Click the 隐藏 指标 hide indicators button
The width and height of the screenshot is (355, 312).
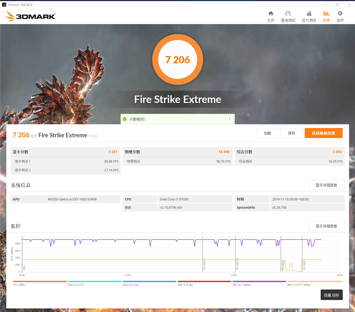pos(332,295)
